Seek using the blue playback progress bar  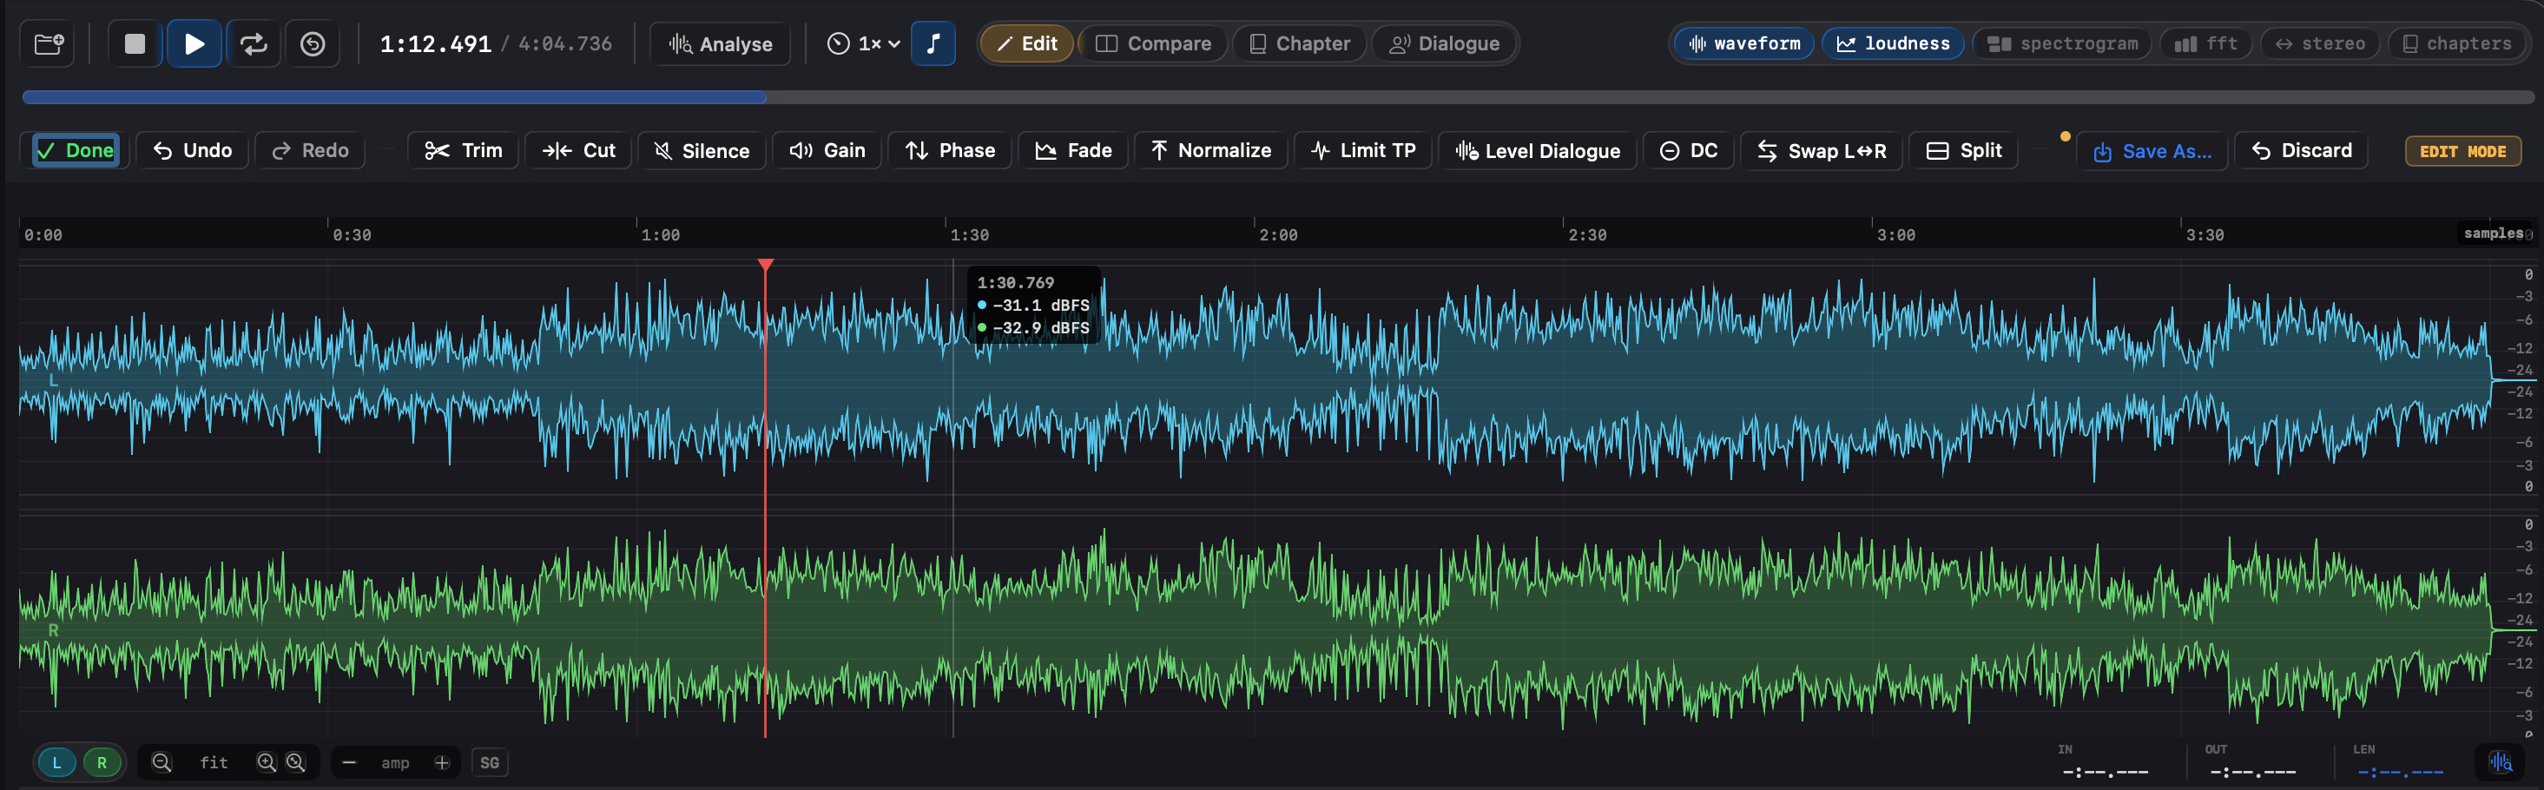(1278, 98)
